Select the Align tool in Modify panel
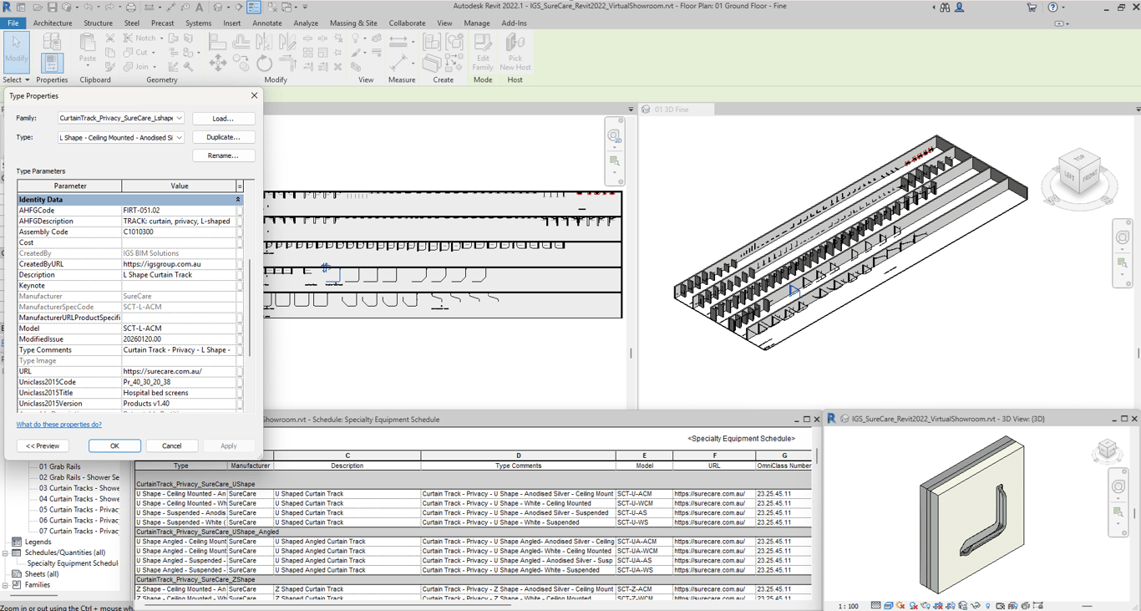This screenshot has height=611, width=1141. (218, 41)
